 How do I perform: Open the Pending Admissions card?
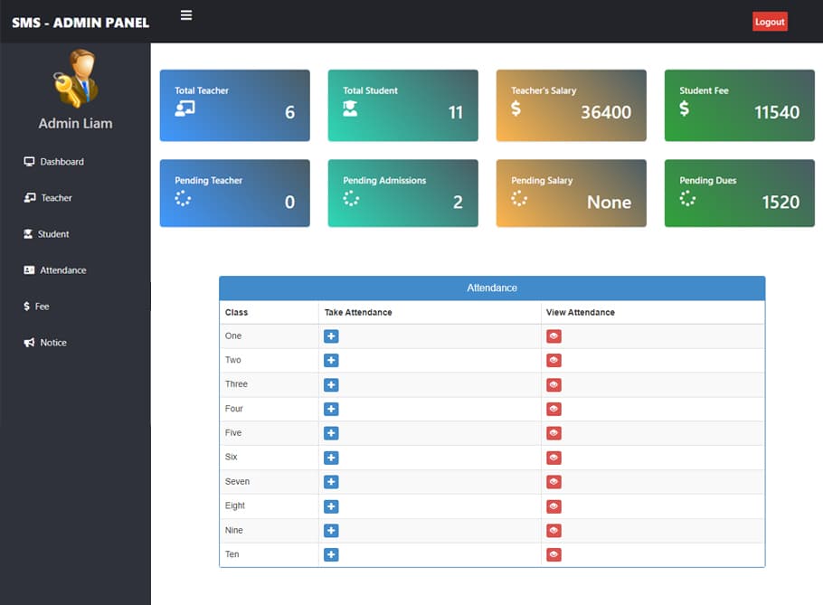pyautogui.click(x=402, y=194)
